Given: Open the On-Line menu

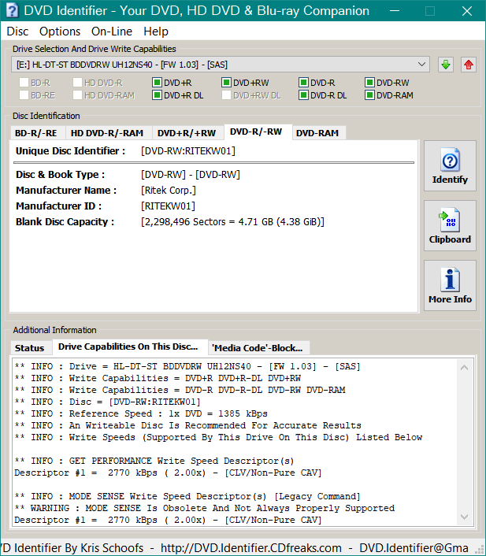Looking at the screenshot, I should click(111, 32).
